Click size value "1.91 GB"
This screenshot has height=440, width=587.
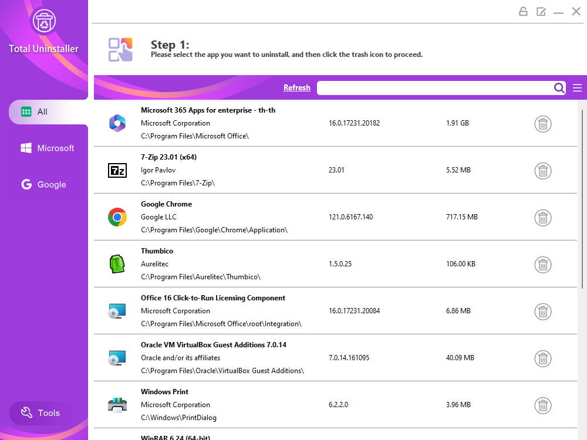click(457, 123)
